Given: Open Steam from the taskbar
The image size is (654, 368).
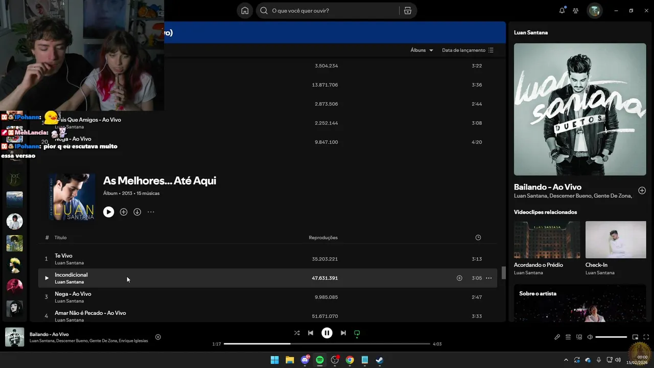Looking at the screenshot, I should click(380, 360).
